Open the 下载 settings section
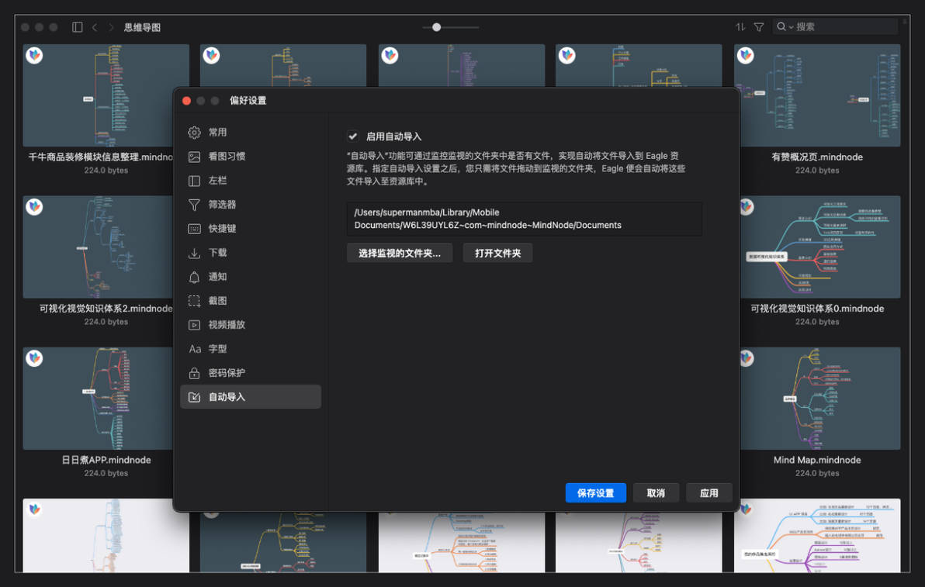 251,252
